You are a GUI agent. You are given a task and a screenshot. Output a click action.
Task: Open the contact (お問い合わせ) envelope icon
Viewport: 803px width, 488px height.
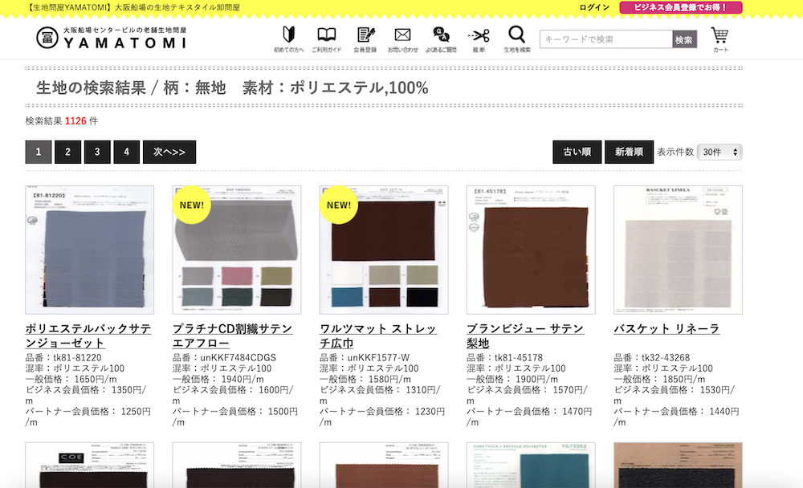[x=402, y=39]
